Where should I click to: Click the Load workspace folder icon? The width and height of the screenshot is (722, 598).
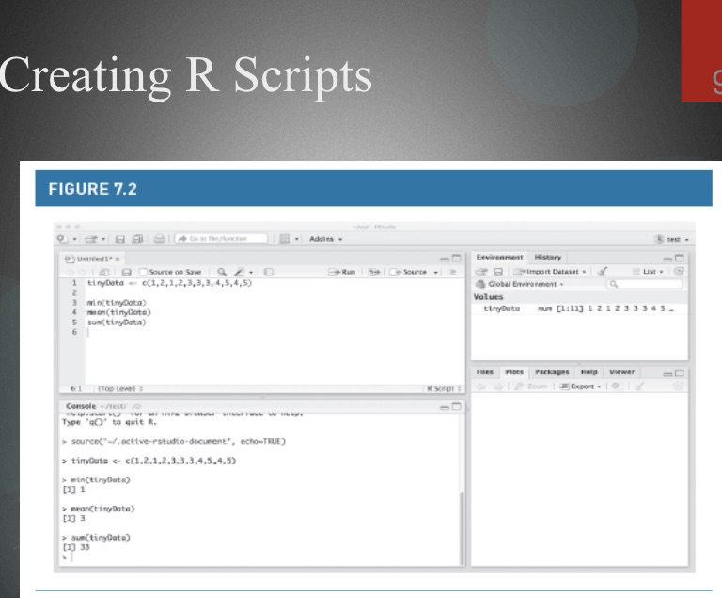(x=481, y=272)
